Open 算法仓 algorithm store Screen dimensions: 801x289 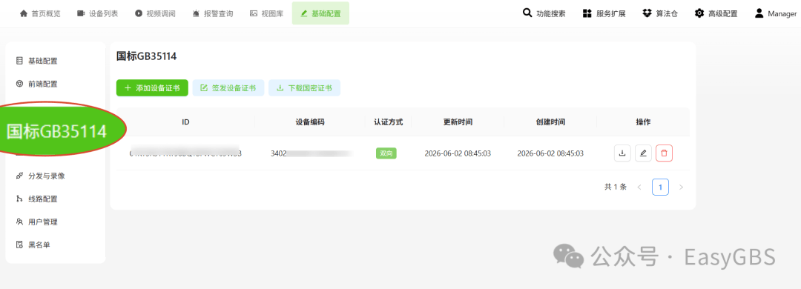click(660, 13)
